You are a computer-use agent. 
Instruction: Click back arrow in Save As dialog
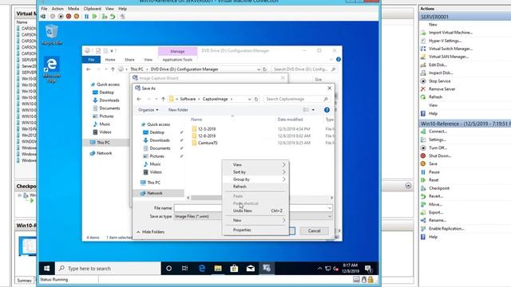point(139,99)
